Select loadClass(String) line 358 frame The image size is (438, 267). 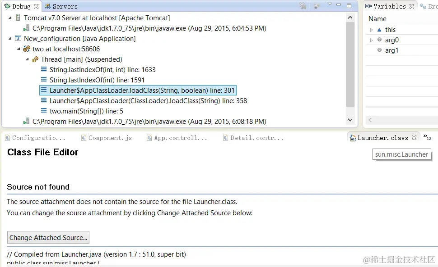click(148, 100)
